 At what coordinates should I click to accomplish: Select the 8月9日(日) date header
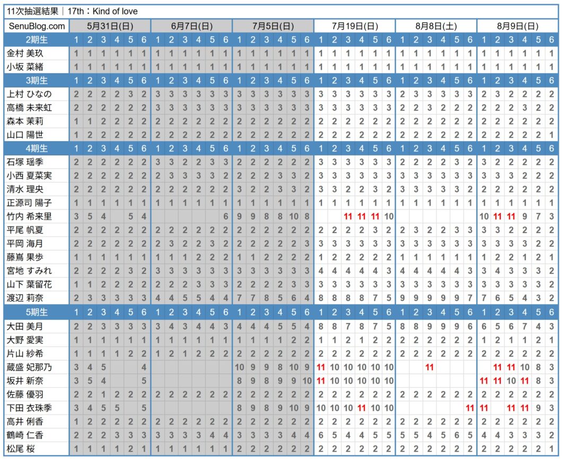517,26
